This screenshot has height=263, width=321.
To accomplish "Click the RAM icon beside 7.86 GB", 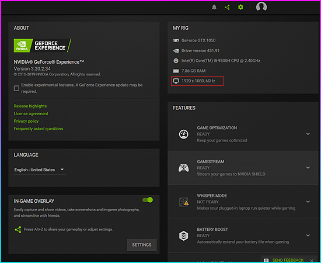I will click(x=176, y=71).
